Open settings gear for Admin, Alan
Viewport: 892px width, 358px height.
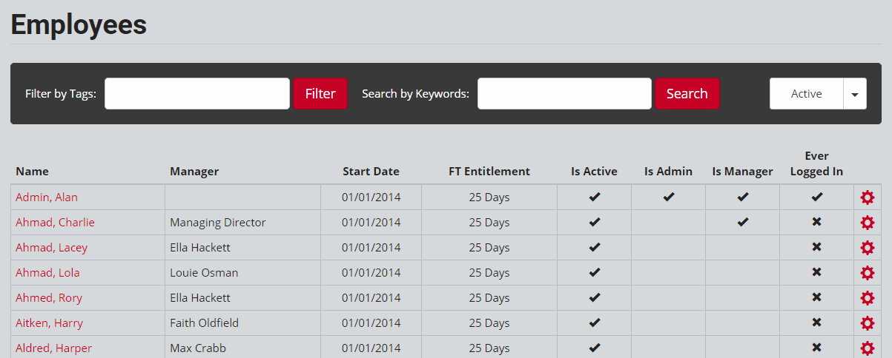[867, 197]
